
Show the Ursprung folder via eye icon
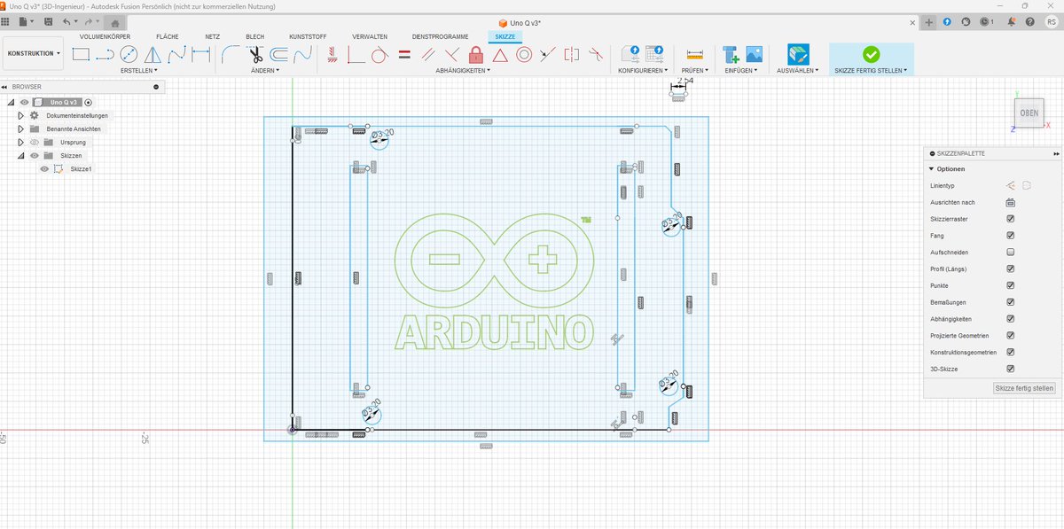(34, 142)
